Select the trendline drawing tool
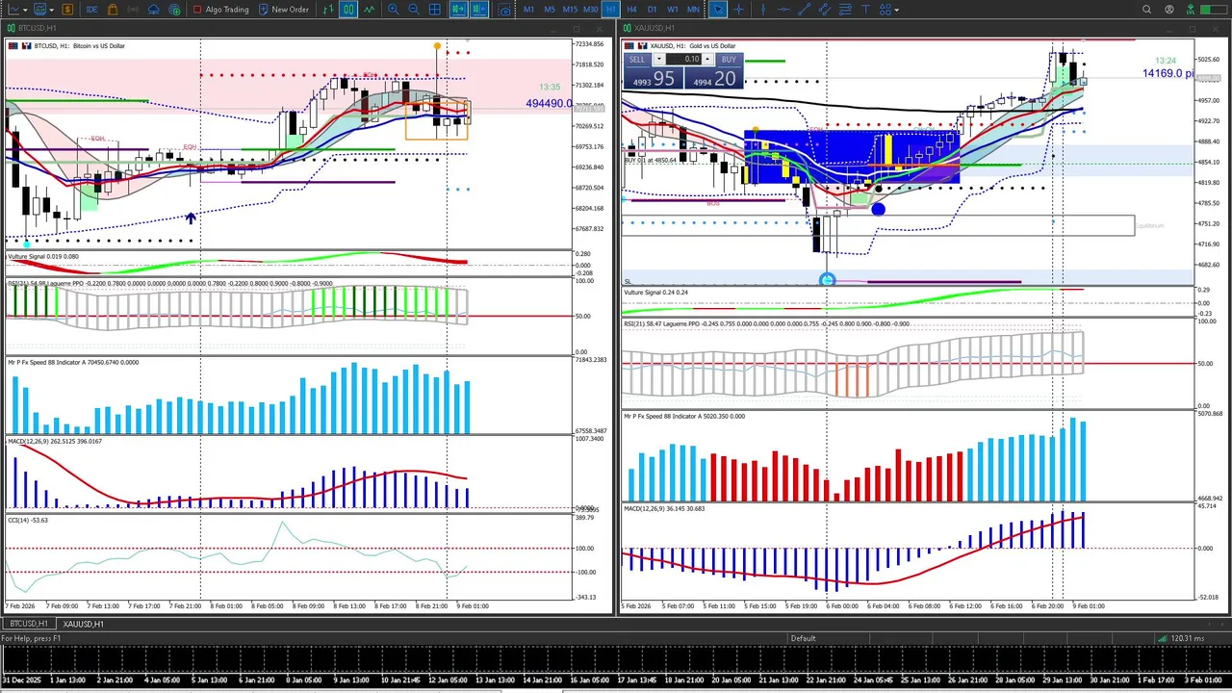The height and width of the screenshot is (693, 1232). point(805,10)
